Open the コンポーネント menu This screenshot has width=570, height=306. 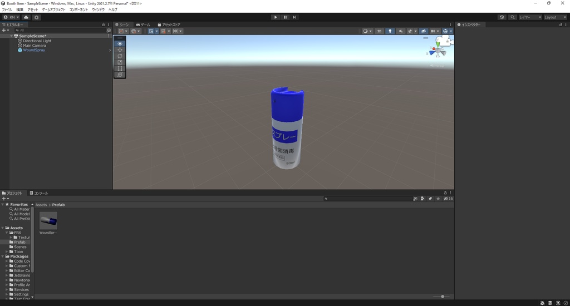coord(78,9)
